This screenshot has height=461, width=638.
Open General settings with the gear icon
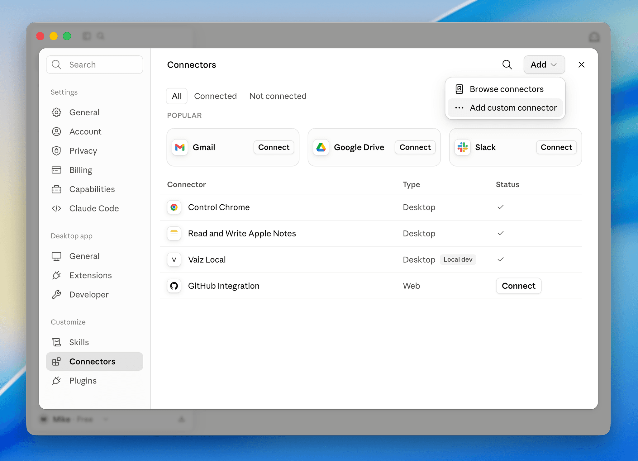click(94, 112)
